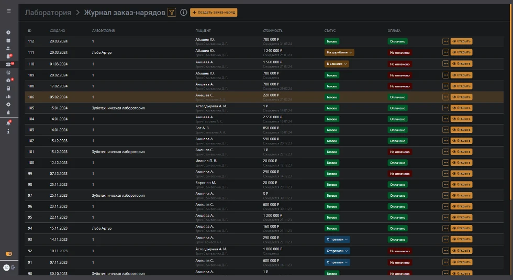513x280 pixels.
Task: Click the "Создать заказ-наряд" button
Action: click(x=214, y=13)
